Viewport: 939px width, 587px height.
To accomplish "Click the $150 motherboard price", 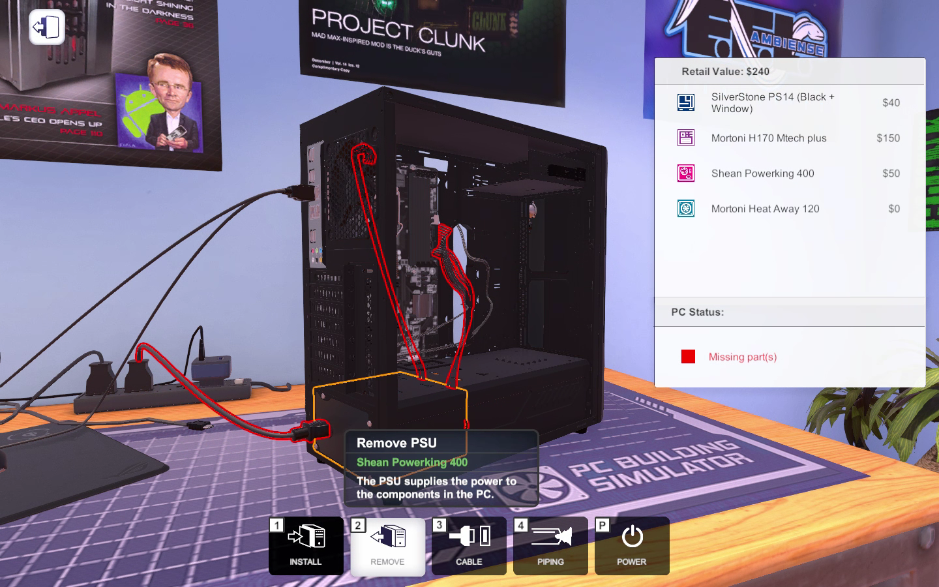I will coord(888,138).
